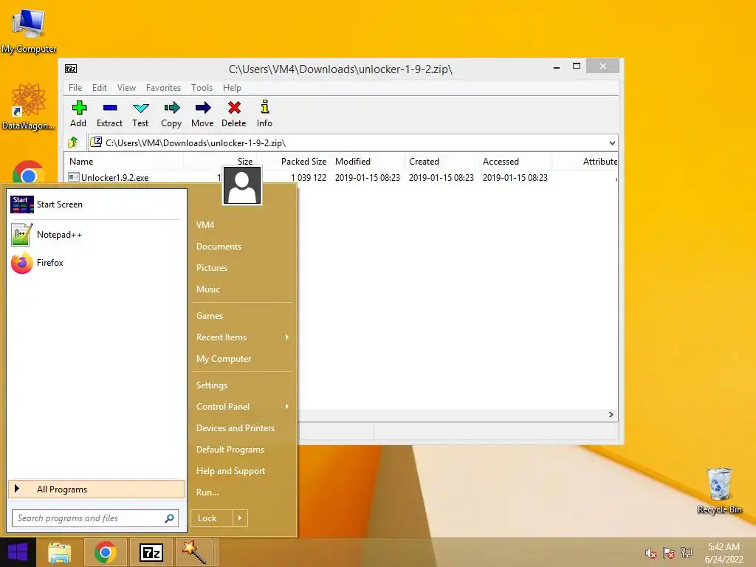Launch Firefox from start menu

[96, 263]
